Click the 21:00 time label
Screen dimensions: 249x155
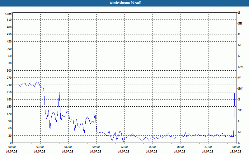208,147
